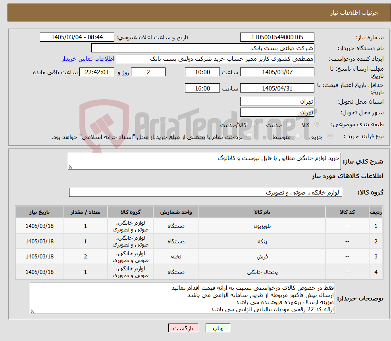
Task: Click the price validity time 16:00 field
Action: tap(202, 88)
